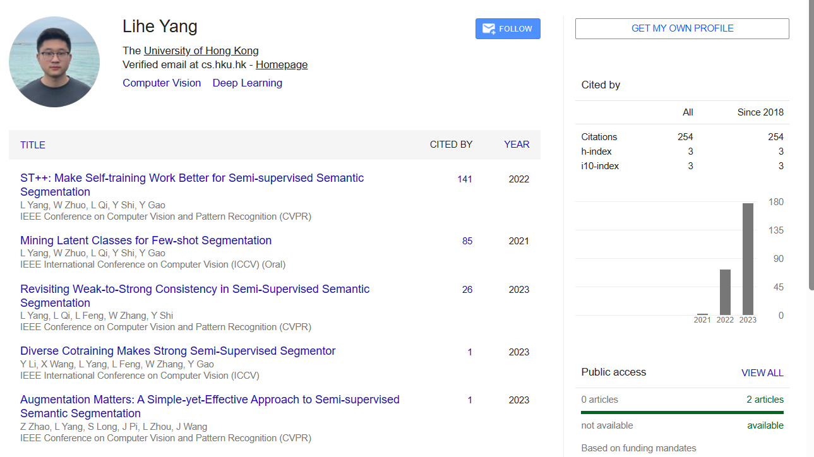
Task: Click the envelope icon on Follow button
Action: click(x=488, y=28)
